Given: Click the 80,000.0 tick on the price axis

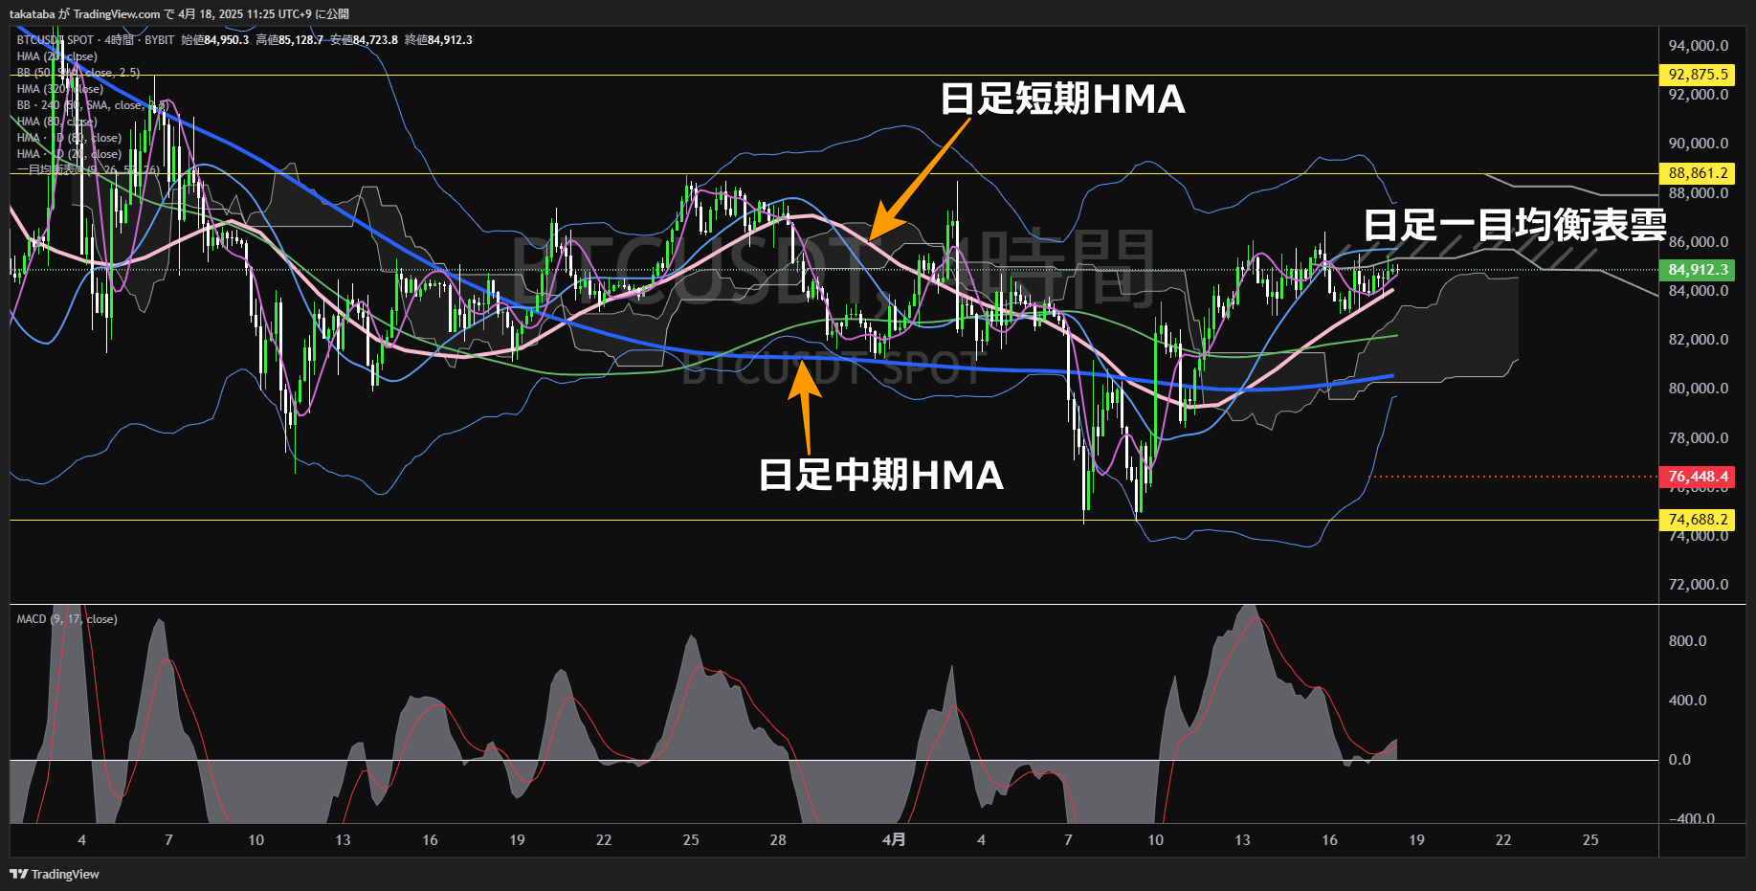Looking at the screenshot, I should [1699, 389].
